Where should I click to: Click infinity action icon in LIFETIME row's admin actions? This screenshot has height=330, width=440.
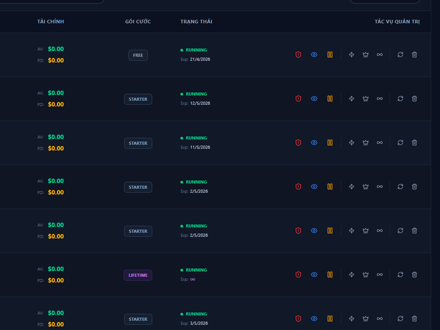[380, 275]
